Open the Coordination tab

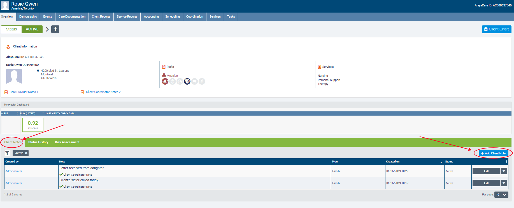pos(195,16)
